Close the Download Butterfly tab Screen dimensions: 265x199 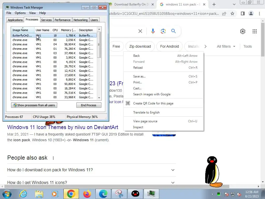tap(153, 4)
